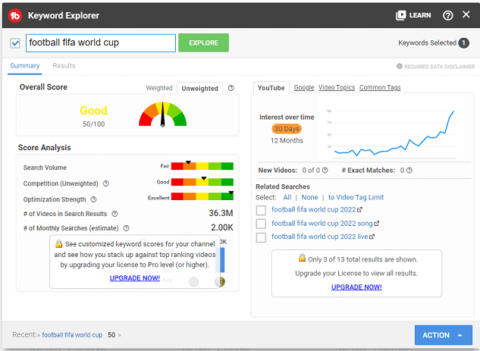This screenshot has height=351, width=480.
Task: Click the Videos in Search Results help icon
Action: click(x=115, y=214)
